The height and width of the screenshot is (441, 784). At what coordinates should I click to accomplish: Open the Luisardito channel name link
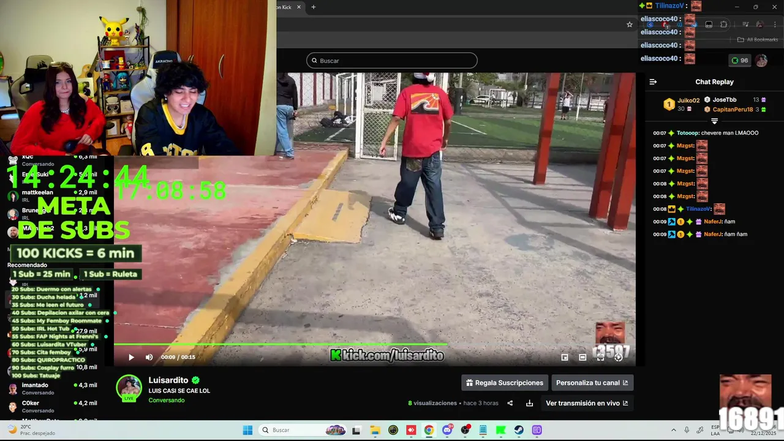coord(168,380)
